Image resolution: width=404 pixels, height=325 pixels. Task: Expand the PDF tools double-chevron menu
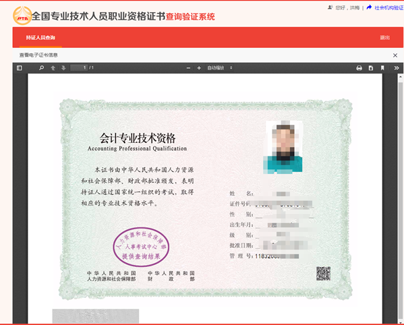coord(397,68)
